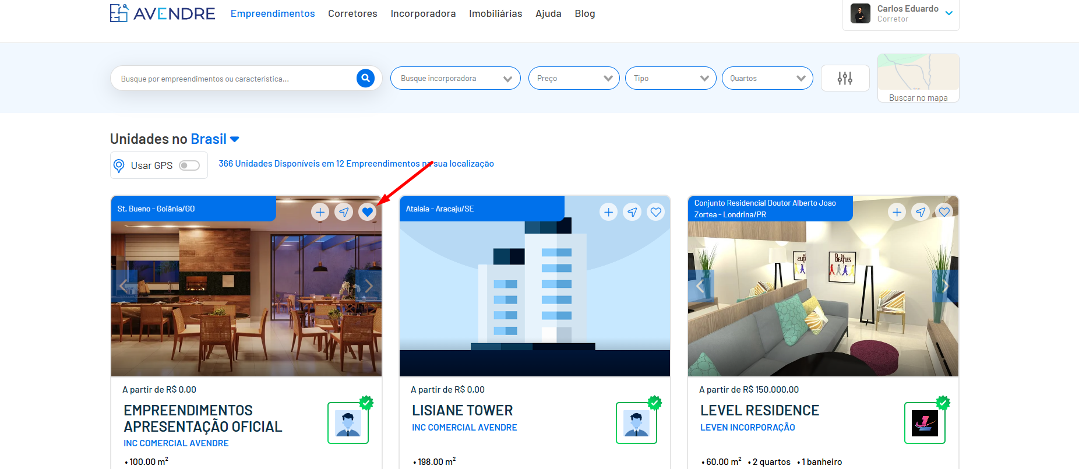This screenshot has width=1079, height=469.
Task: Expand the Brasil location dropdown arrow
Action: click(235, 139)
